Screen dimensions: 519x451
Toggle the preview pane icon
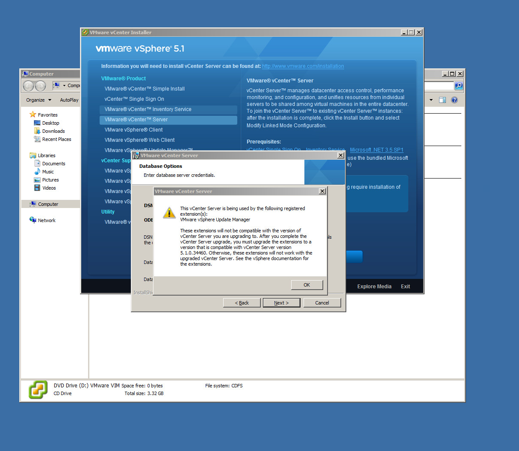[x=442, y=100]
